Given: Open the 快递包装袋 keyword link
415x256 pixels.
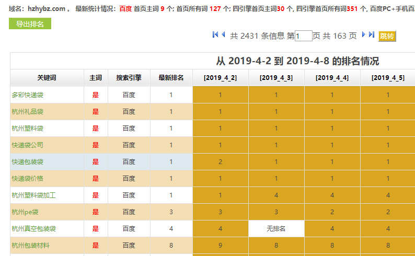Looking at the screenshot, I should click(x=28, y=162).
